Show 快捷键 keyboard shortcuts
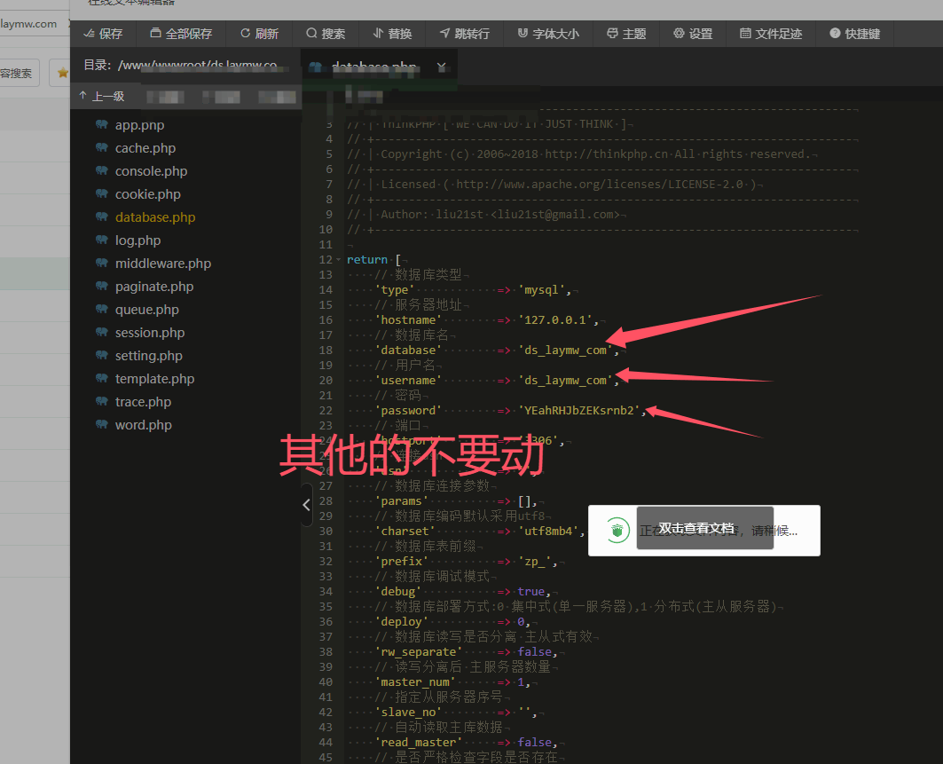Screen dimensions: 943x764 point(854,34)
